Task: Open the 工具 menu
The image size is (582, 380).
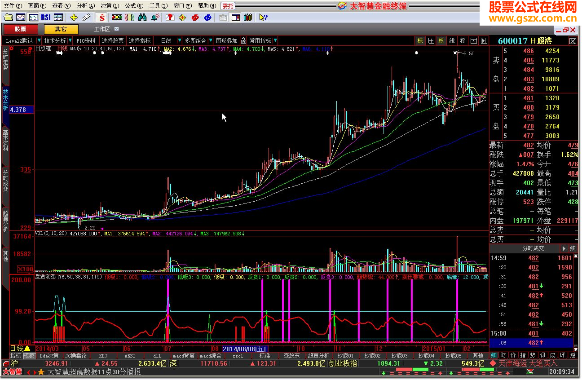Action: click(x=158, y=6)
